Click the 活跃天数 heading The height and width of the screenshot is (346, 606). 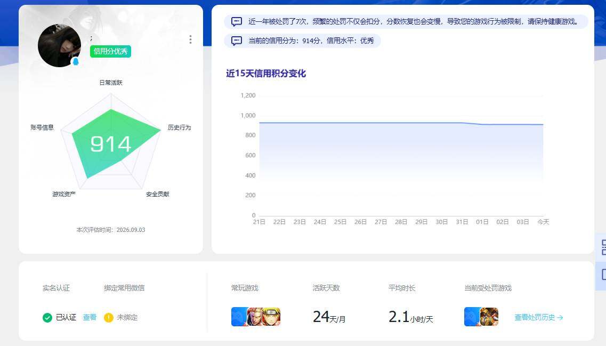click(x=326, y=288)
